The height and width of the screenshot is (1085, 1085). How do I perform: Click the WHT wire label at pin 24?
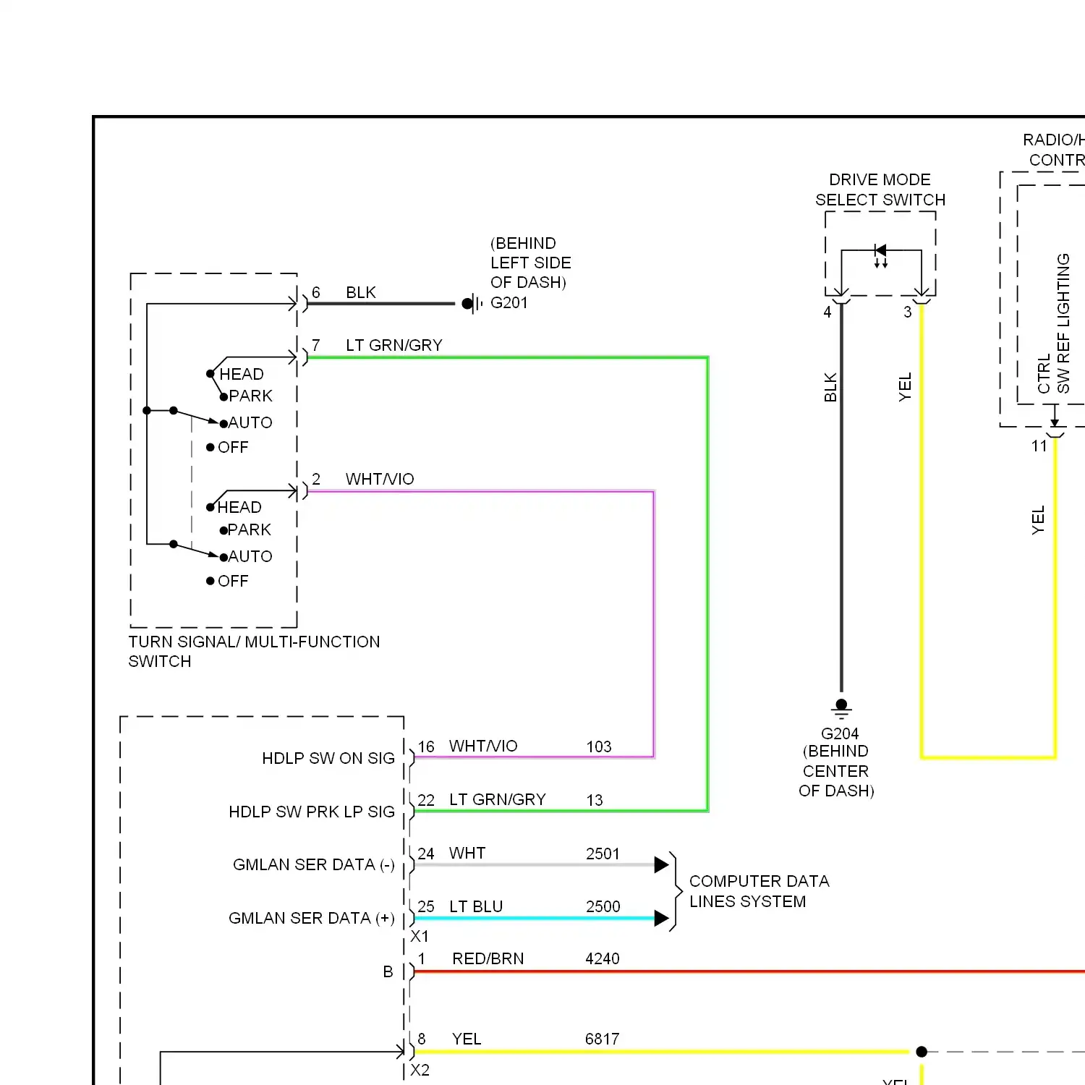(467, 854)
